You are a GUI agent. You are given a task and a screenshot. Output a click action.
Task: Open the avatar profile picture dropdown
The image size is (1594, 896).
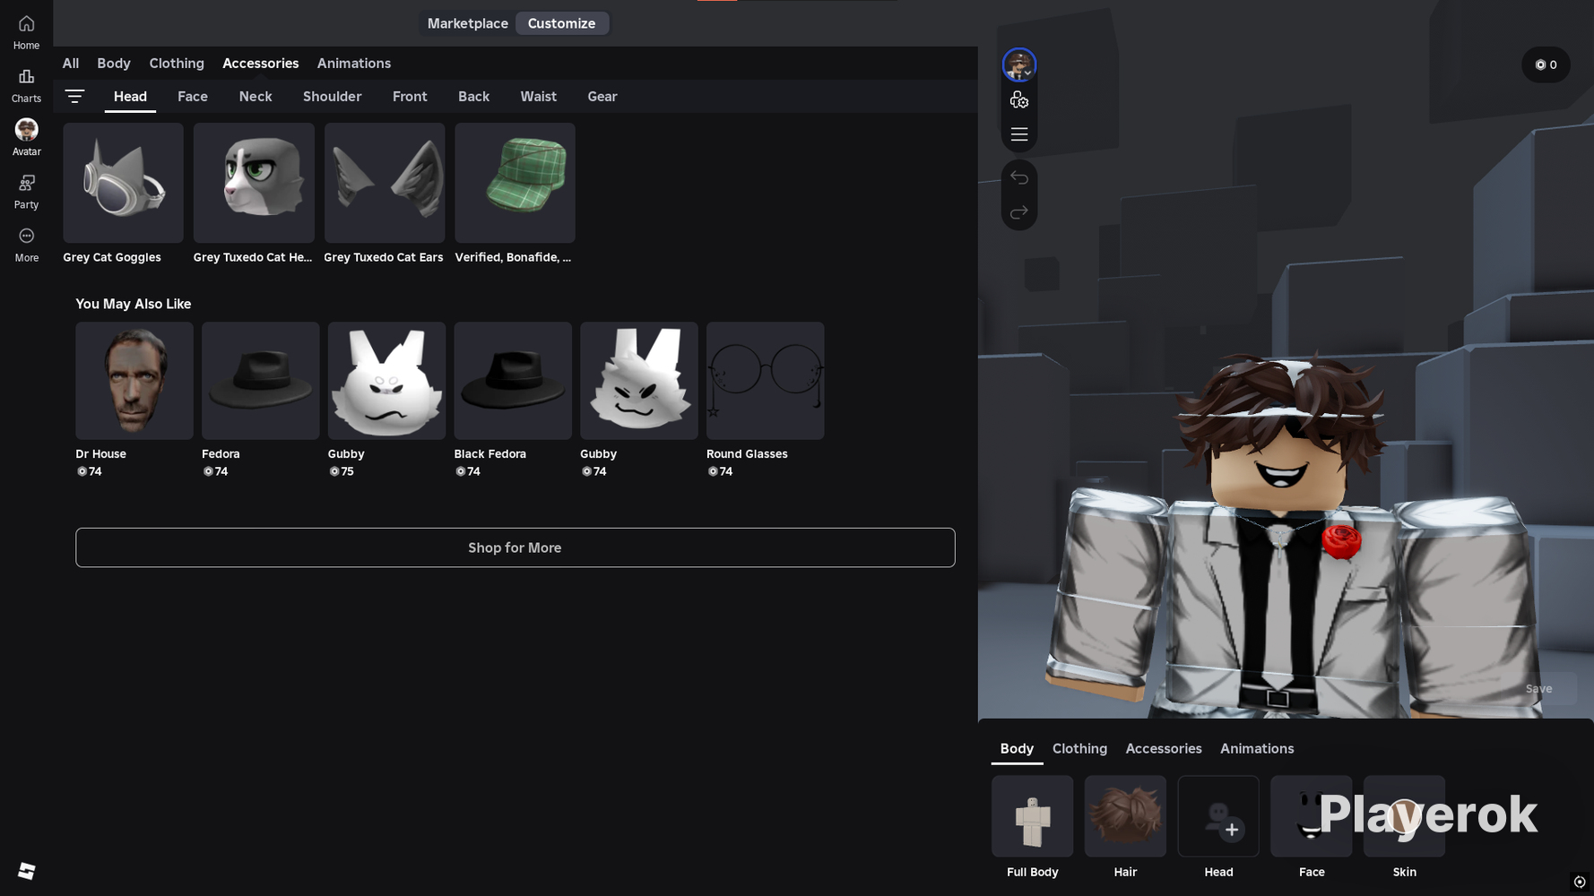pos(1019,65)
